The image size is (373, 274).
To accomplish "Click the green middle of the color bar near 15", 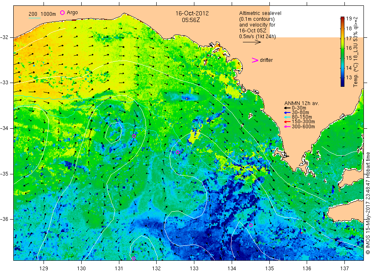I will click(342, 58).
